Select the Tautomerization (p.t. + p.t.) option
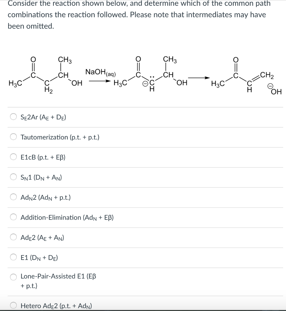The image size is (286, 311). coord(13,137)
